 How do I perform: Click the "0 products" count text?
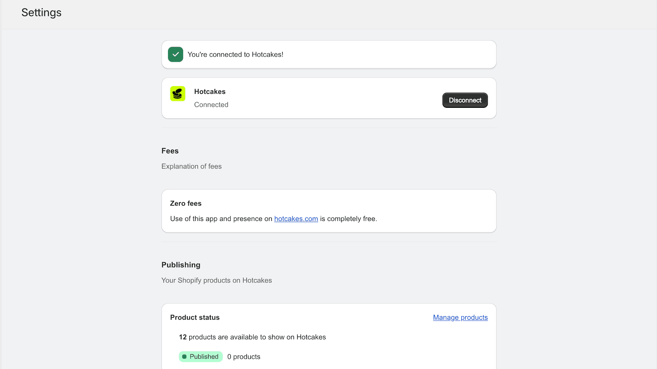(x=244, y=357)
